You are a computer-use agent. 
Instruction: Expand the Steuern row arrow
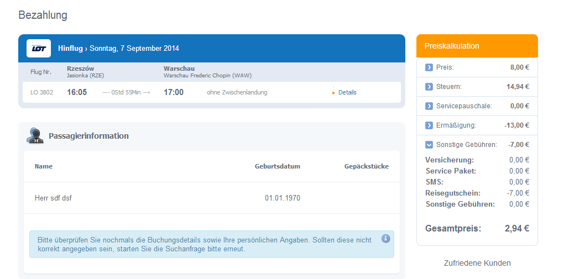pos(429,87)
